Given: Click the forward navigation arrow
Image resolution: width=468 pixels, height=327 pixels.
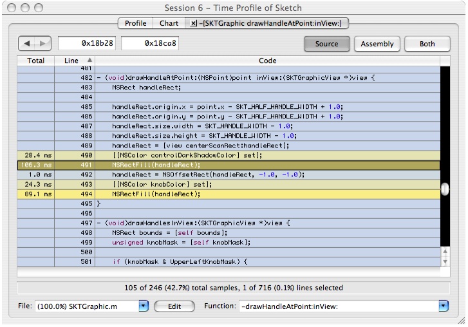Looking at the screenshot, I should coord(42,43).
